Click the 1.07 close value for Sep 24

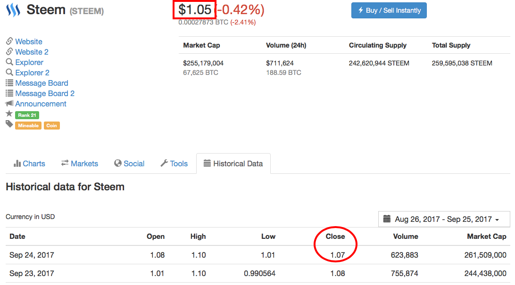(338, 255)
